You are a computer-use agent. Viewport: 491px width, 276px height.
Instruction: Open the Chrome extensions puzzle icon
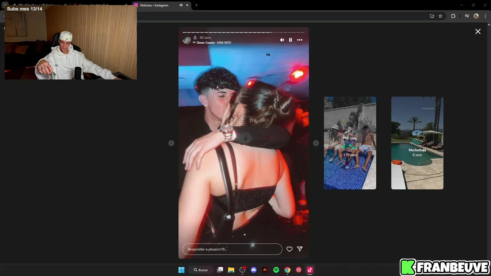453,16
